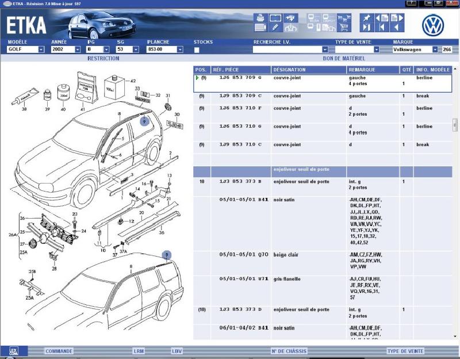460x359 pixels.
Task: Click the jump-to-first arrow icon
Action: [x=382, y=28]
